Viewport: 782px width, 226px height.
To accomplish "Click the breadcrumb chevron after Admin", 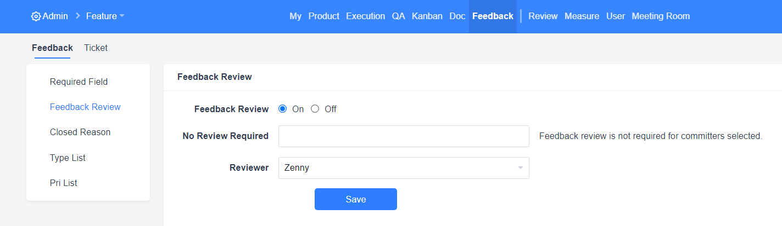I will pyautogui.click(x=77, y=16).
